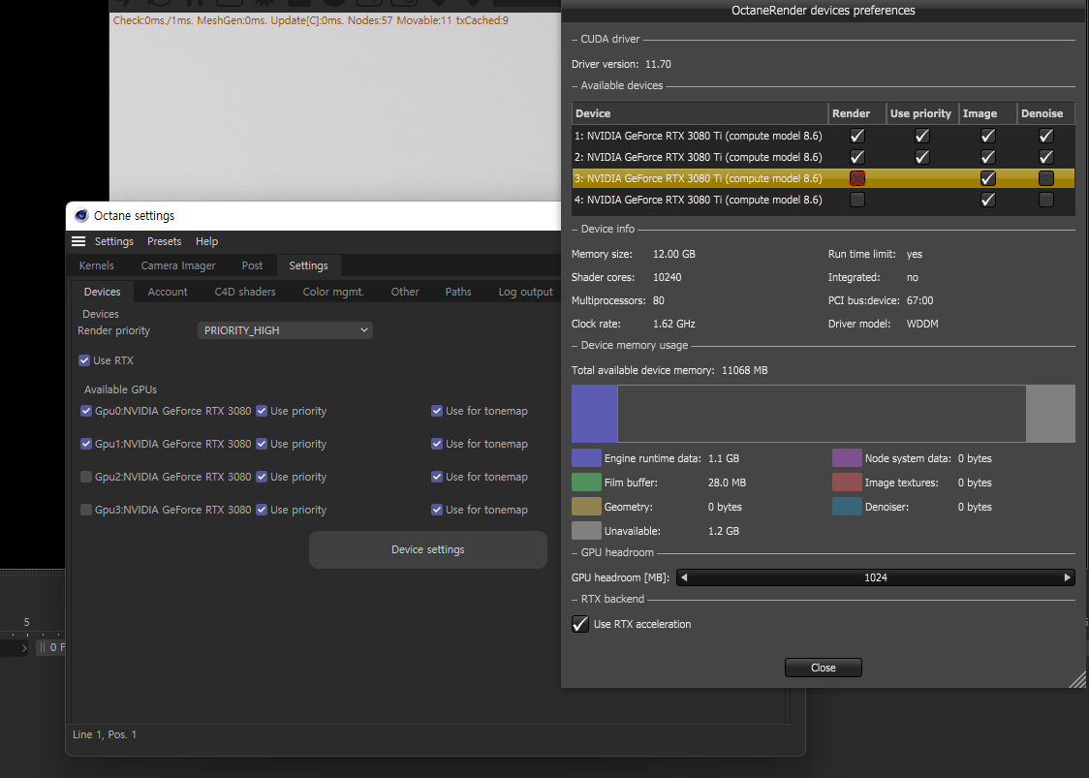Toggle Use priority for Gpu0
The image size is (1089, 778).
262,411
